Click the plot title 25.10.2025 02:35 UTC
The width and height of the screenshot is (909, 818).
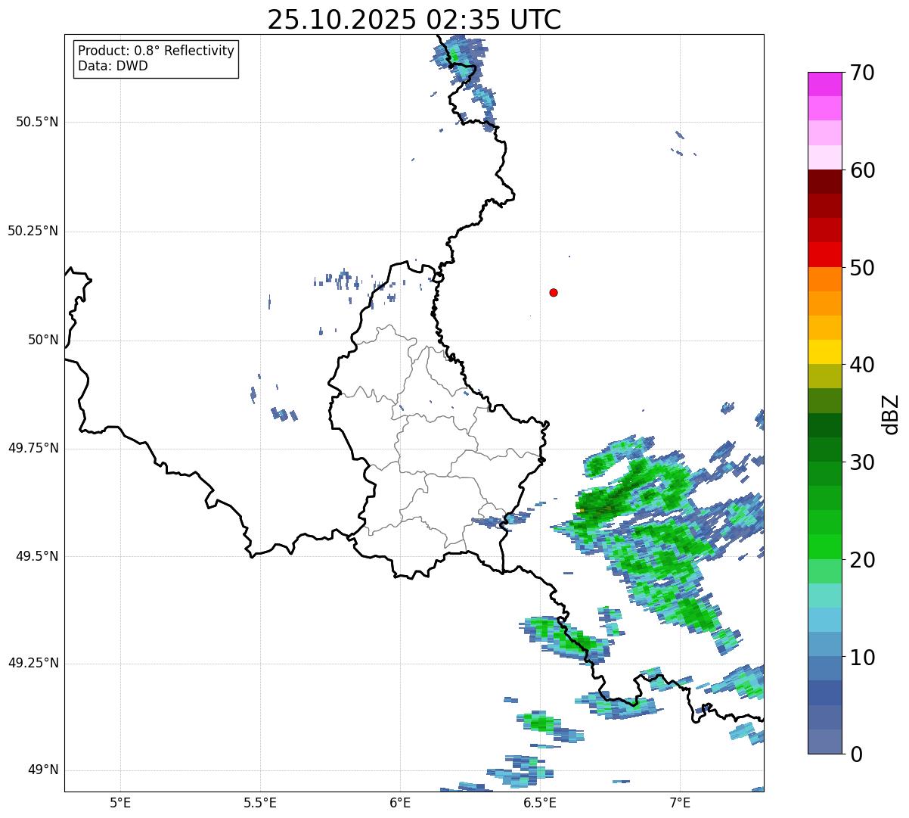(414, 20)
